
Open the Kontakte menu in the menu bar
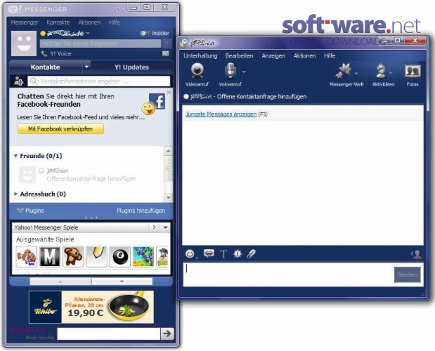tap(58, 22)
